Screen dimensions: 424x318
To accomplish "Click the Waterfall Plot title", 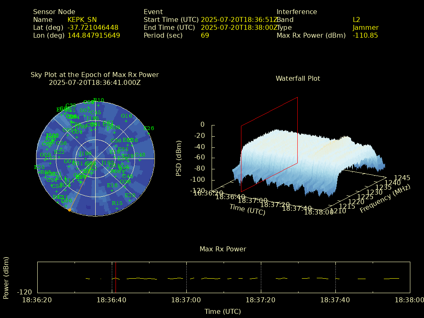I will [298, 78].
